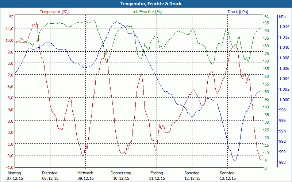292x182 pixels.
Task: Click the '9,0' temperature axis value
Action: click(x=10, y=52)
